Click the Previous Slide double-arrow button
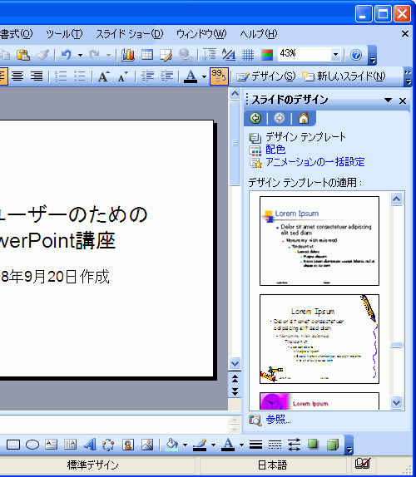The width and height of the screenshot is (416, 477). [x=235, y=379]
